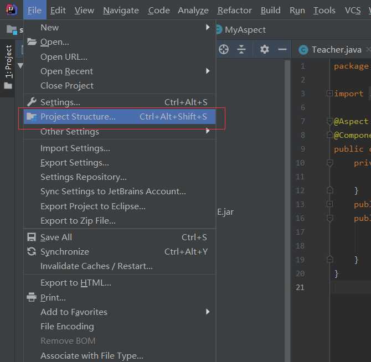This screenshot has width=371, height=362.
Task: Expand the Other Settings submenu arrow
Action: pos(208,131)
